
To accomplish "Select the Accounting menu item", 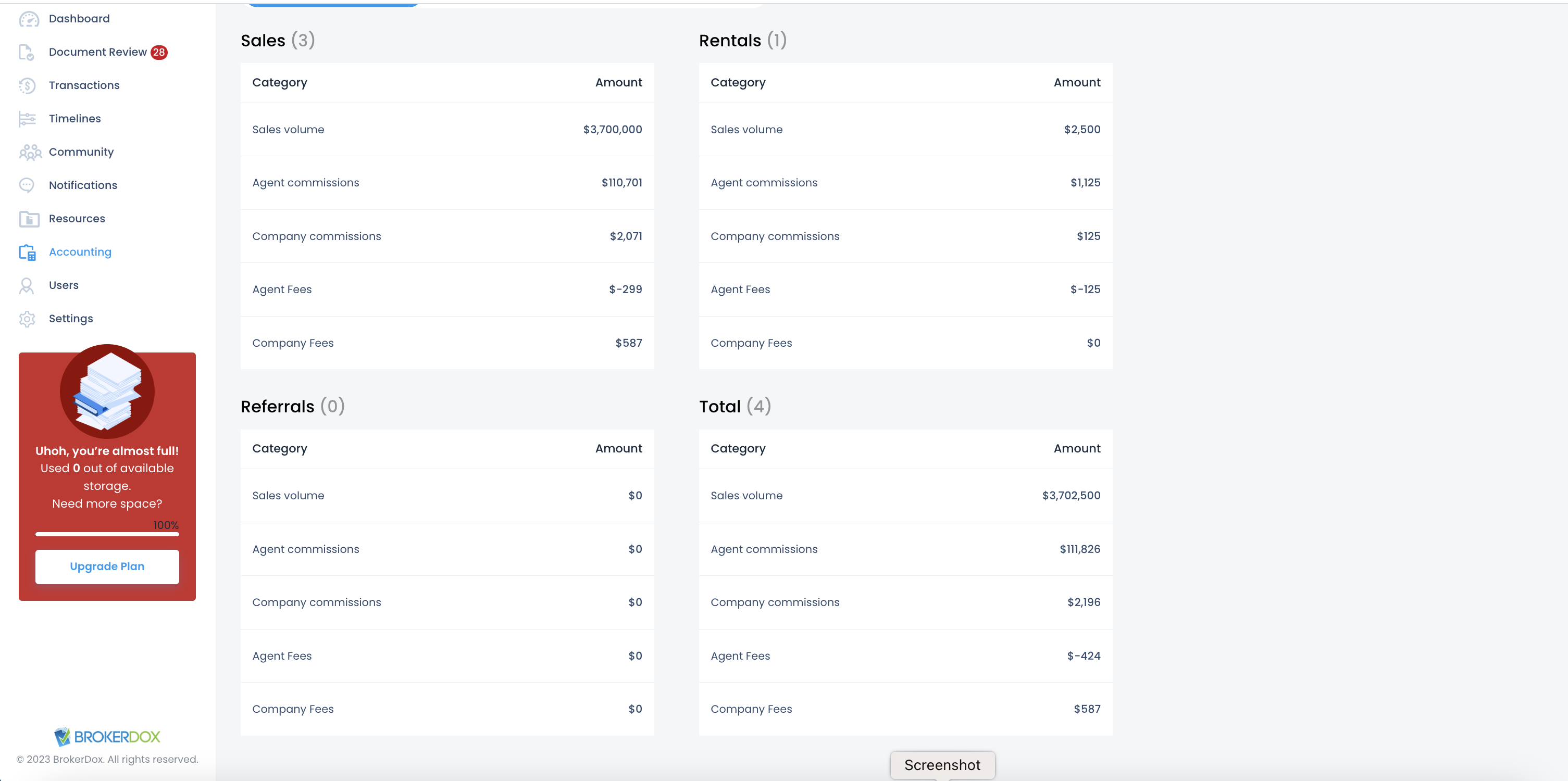I will click(x=80, y=252).
